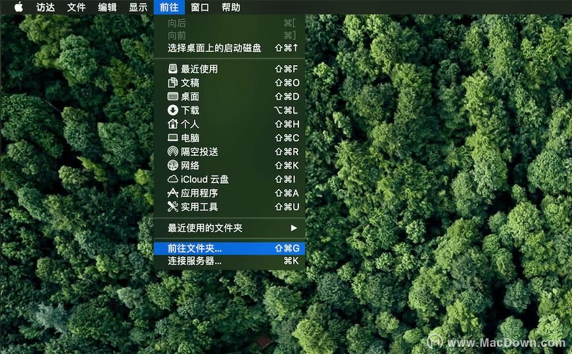572x354 pixels.
Task: Open the 访达 menu
Action: [x=45, y=7]
